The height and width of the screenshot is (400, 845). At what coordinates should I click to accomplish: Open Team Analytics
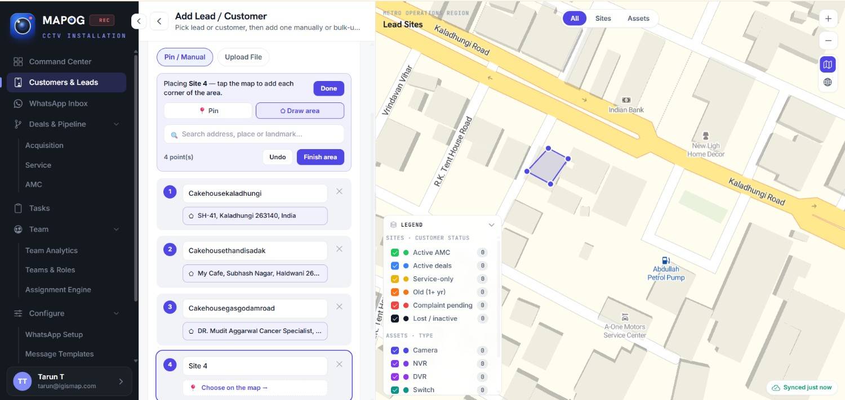51,250
